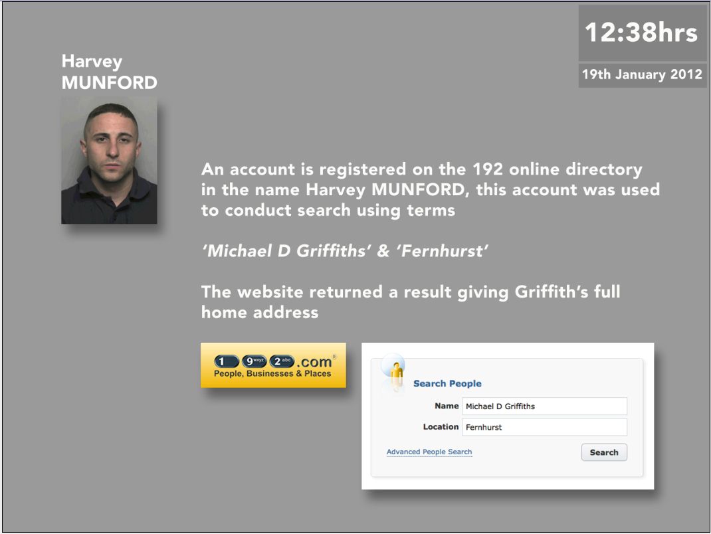Click the '.com' part of the logo
711x534 pixels.
314,362
